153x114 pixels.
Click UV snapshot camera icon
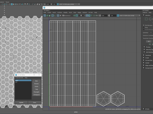(63, 16)
